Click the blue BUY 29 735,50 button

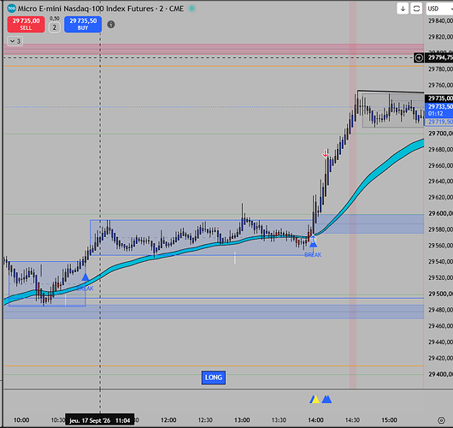click(83, 24)
